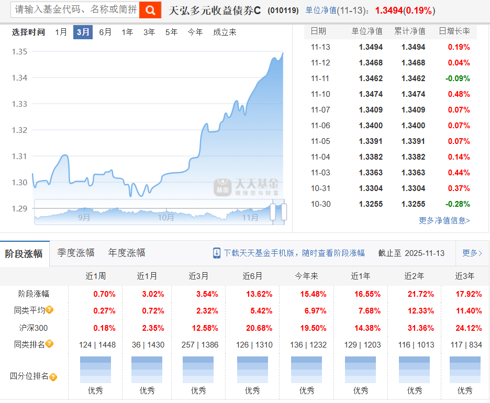
Task: Click the 今年来 stage growth 15.48%
Action: [313, 294]
